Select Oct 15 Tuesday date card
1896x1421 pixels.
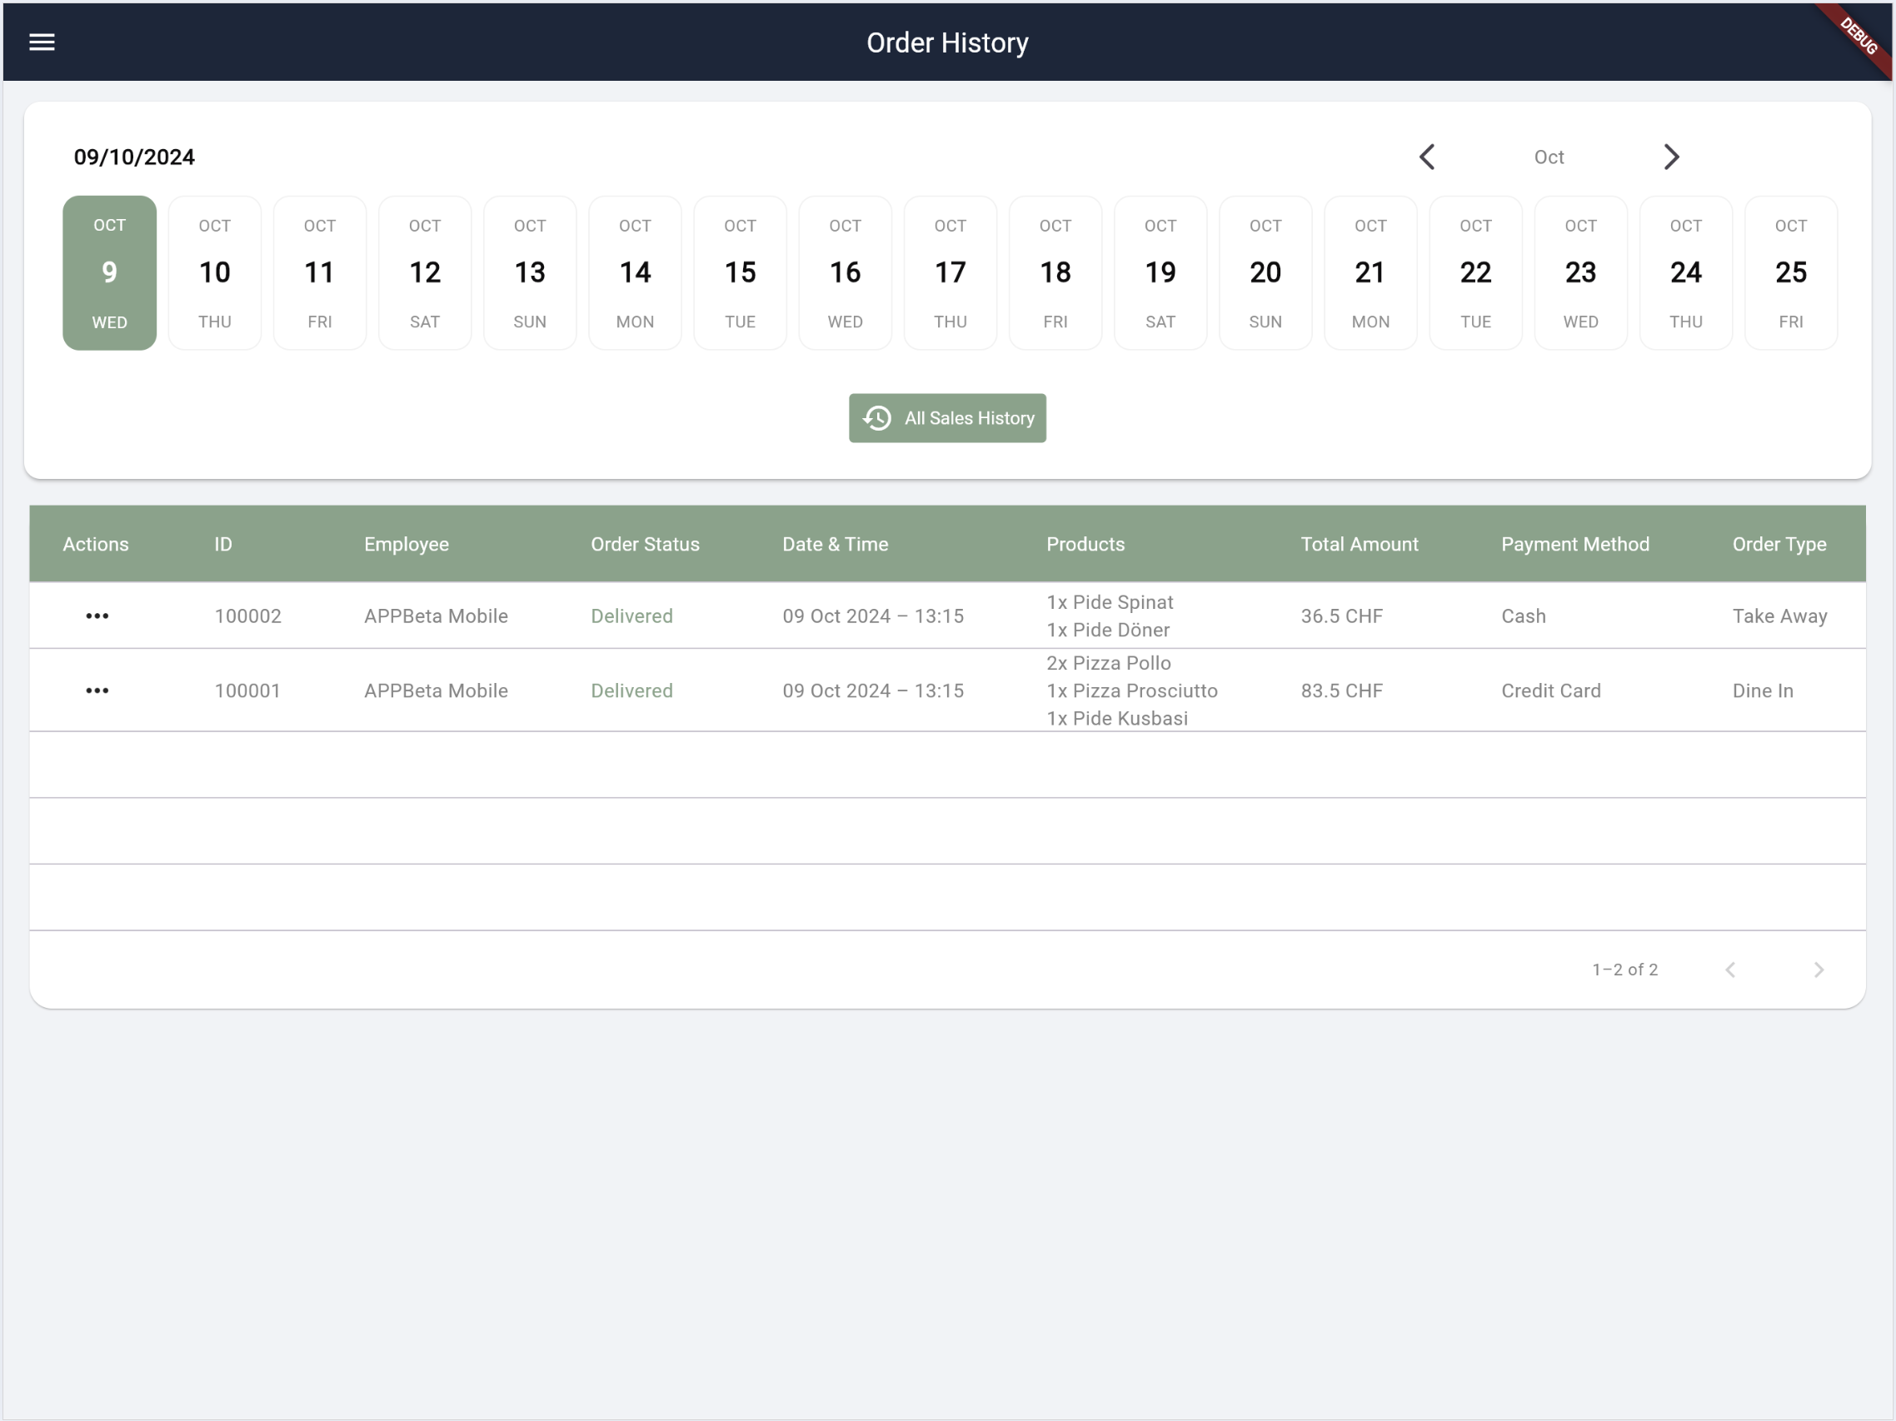(740, 272)
